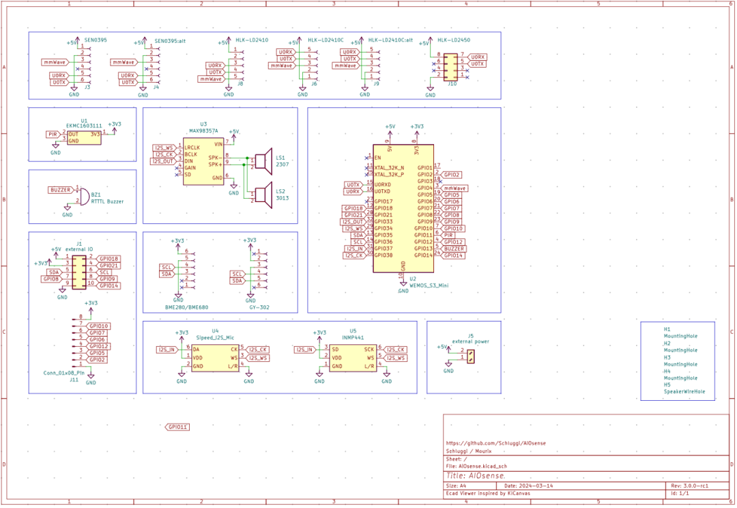This screenshot has height=508, width=737.
Task: Click the SCL label on the GY-302 connector
Action: click(238, 274)
